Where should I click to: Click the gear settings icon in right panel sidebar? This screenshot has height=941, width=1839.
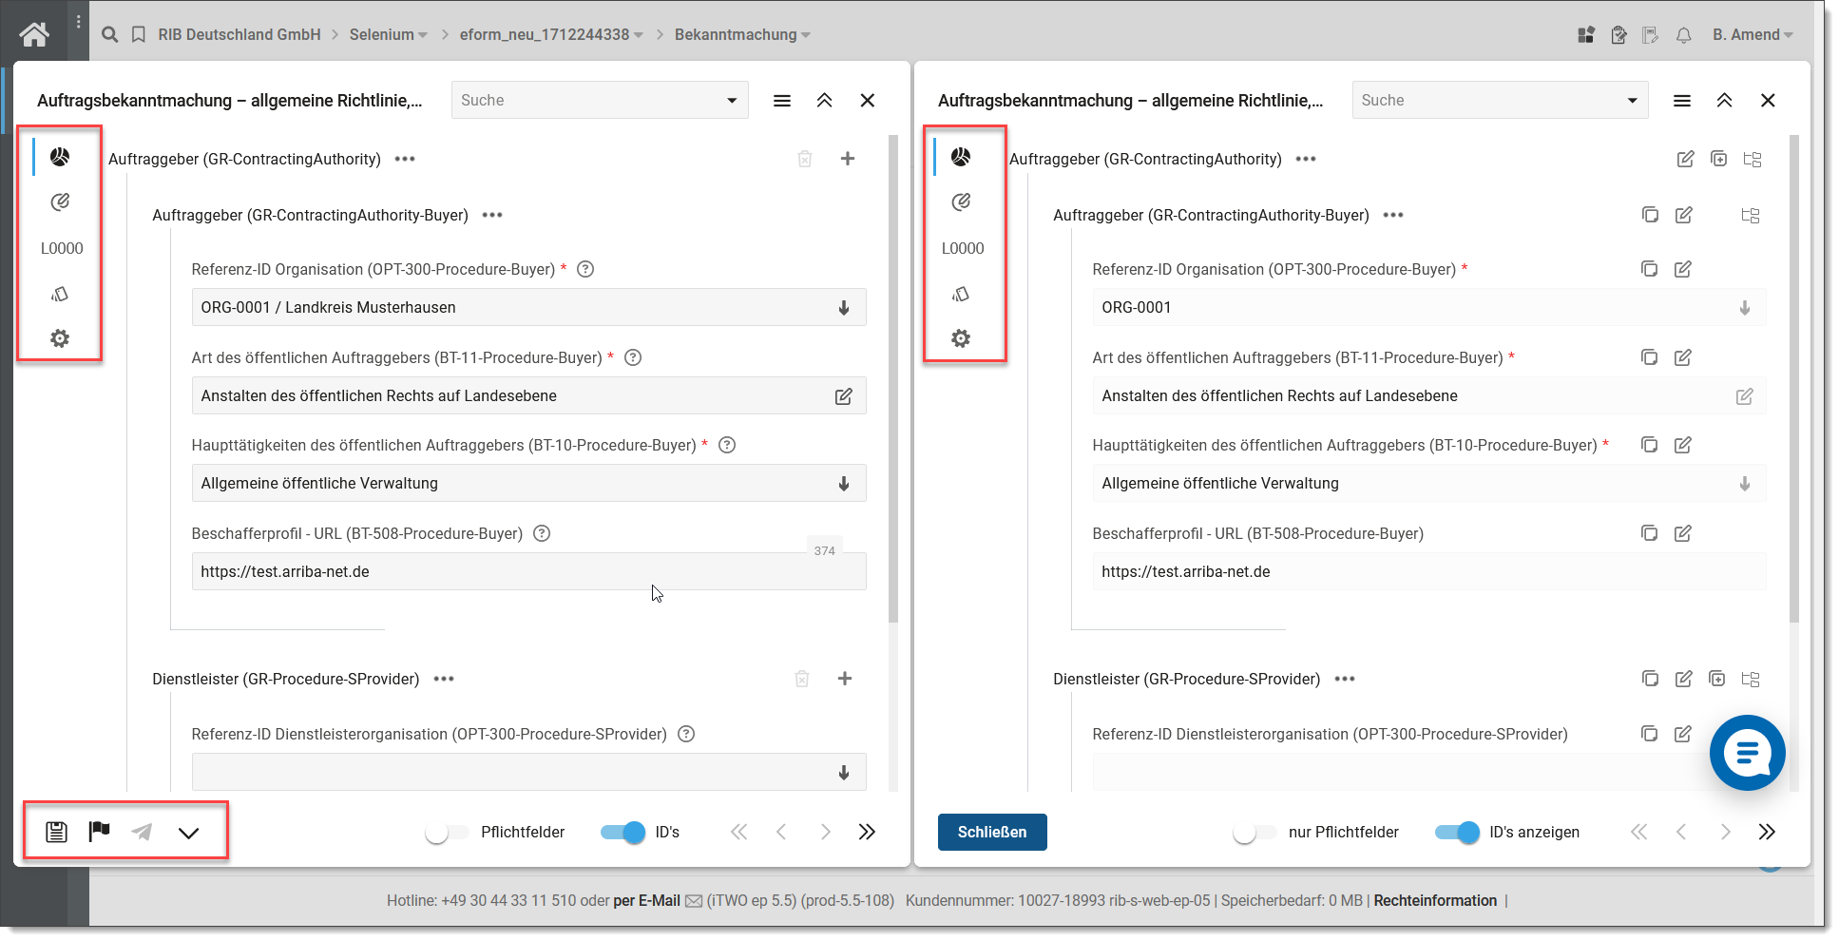pos(961,338)
